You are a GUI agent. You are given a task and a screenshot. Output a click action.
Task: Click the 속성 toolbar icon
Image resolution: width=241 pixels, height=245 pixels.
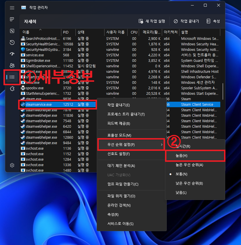208,21
